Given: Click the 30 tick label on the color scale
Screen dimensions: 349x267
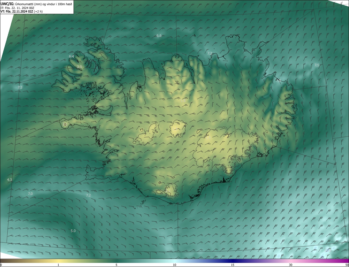Looking at the screenshot, I should [x=291, y=265].
